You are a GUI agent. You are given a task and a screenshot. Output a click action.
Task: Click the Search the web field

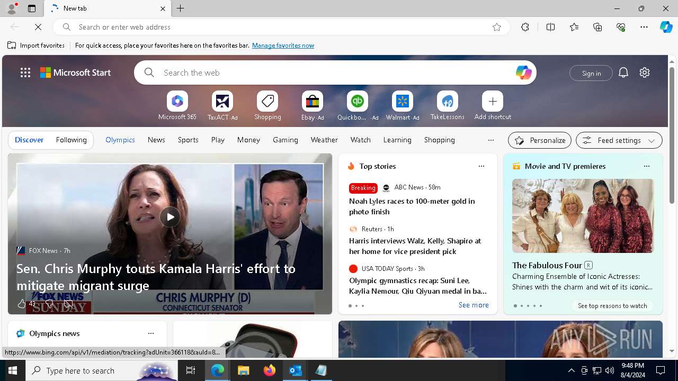[x=335, y=72]
